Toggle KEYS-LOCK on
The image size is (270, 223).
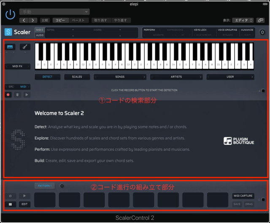point(200,30)
